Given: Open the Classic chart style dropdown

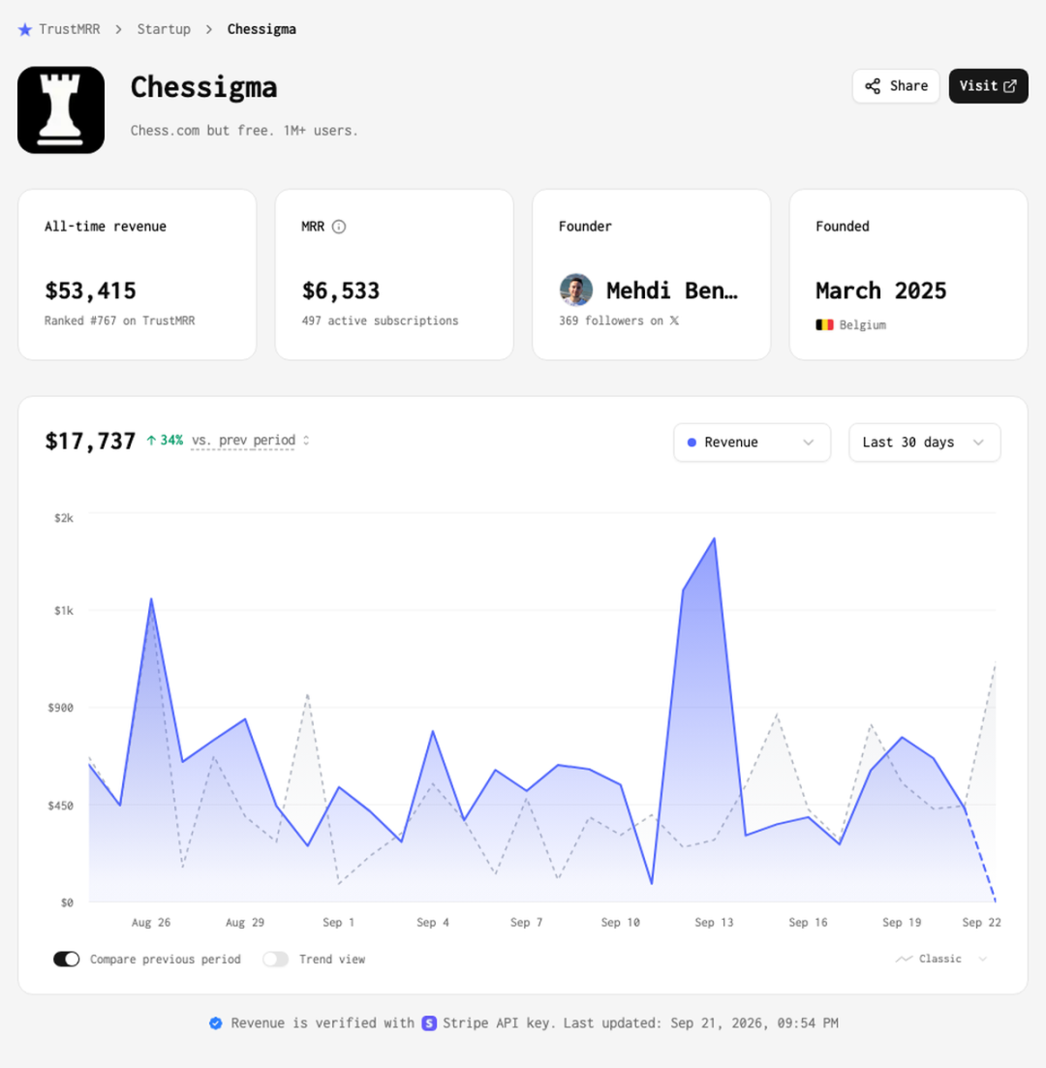Looking at the screenshot, I should 941,959.
